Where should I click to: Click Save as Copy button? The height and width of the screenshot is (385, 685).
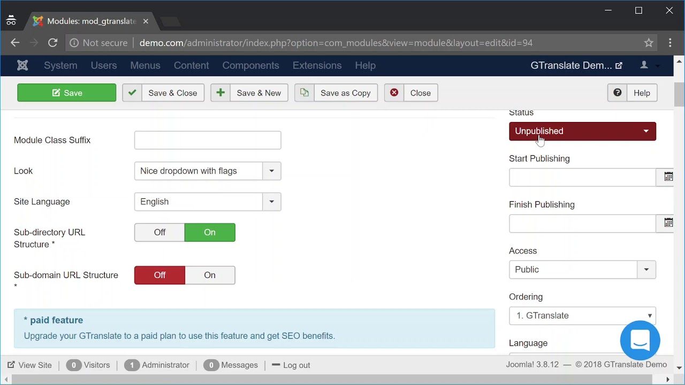click(x=336, y=93)
